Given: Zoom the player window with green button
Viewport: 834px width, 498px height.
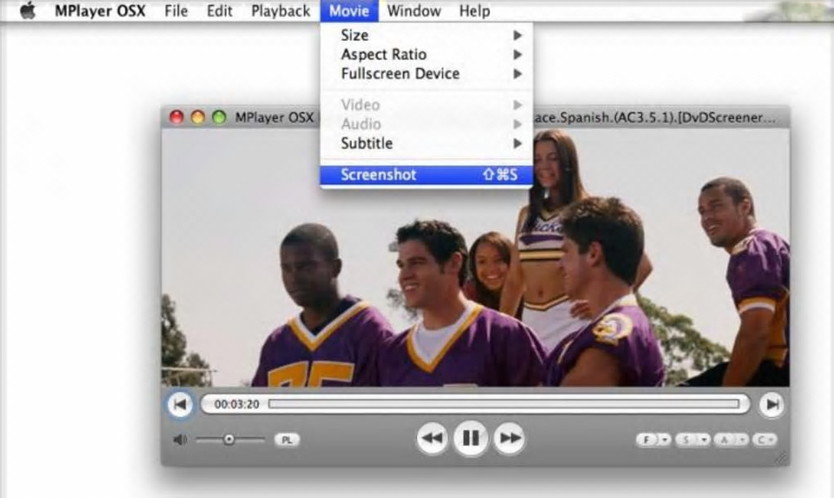Looking at the screenshot, I should (x=219, y=117).
